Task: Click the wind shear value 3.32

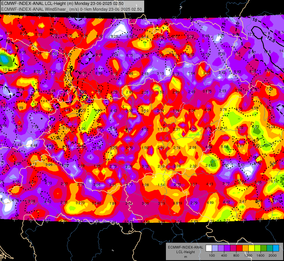Action: (129, 110)
